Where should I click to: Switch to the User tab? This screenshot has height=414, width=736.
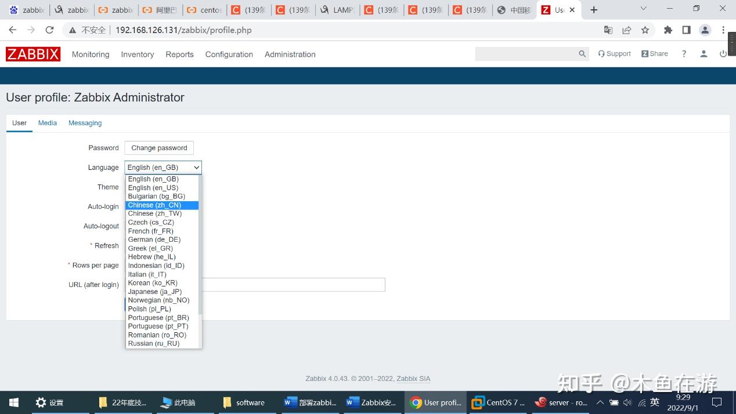pyautogui.click(x=19, y=123)
